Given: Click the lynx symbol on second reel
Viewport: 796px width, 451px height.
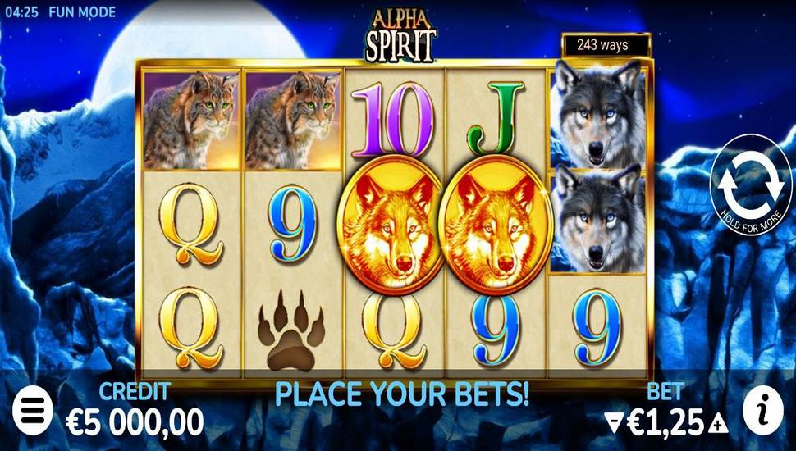Looking at the screenshot, I should [292, 121].
